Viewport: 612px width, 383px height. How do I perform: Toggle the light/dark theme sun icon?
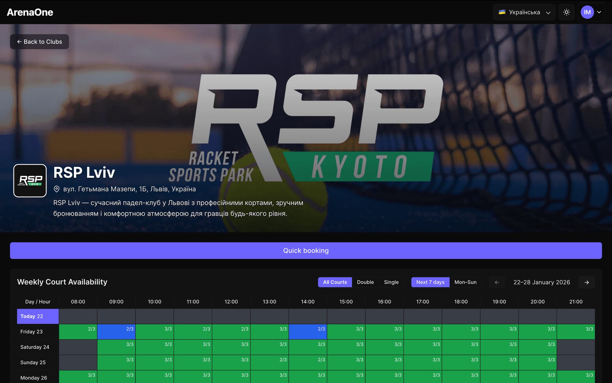click(x=566, y=12)
